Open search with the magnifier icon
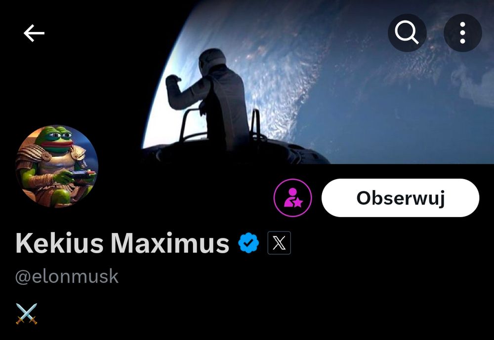 coord(407,33)
